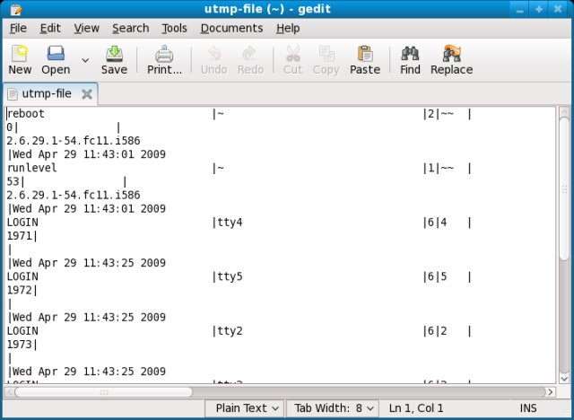Click the INS status indicator
574x420 pixels.
[528, 408]
